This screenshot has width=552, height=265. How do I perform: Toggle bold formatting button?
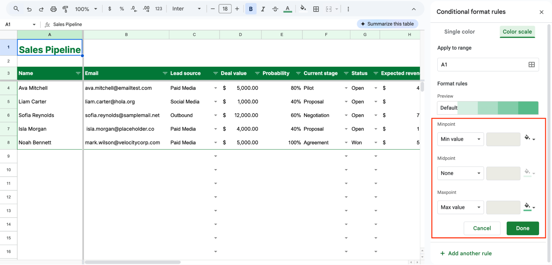pyautogui.click(x=250, y=9)
